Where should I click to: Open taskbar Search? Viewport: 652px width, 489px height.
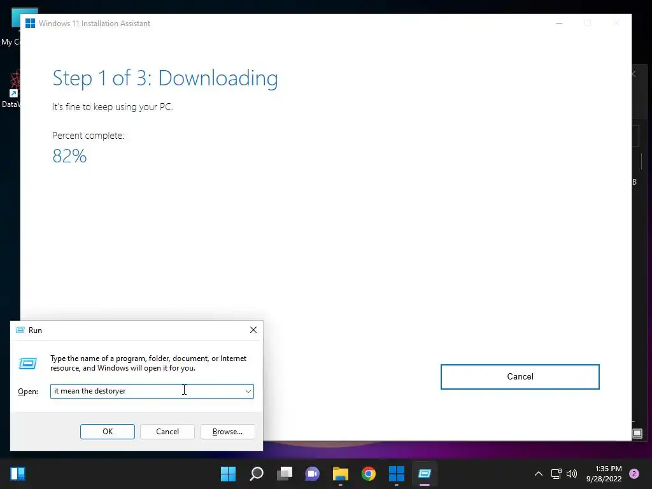257,474
